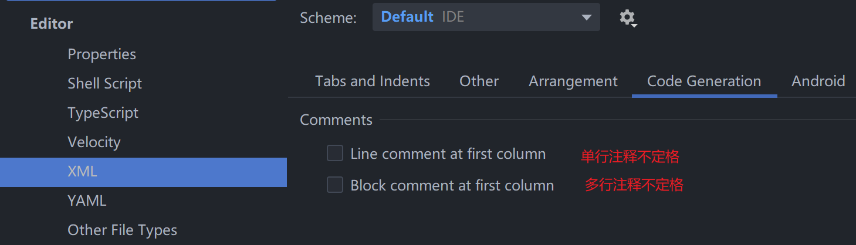The height and width of the screenshot is (245, 856).
Task: Select the Code Generation tab
Action: tap(704, 81)
